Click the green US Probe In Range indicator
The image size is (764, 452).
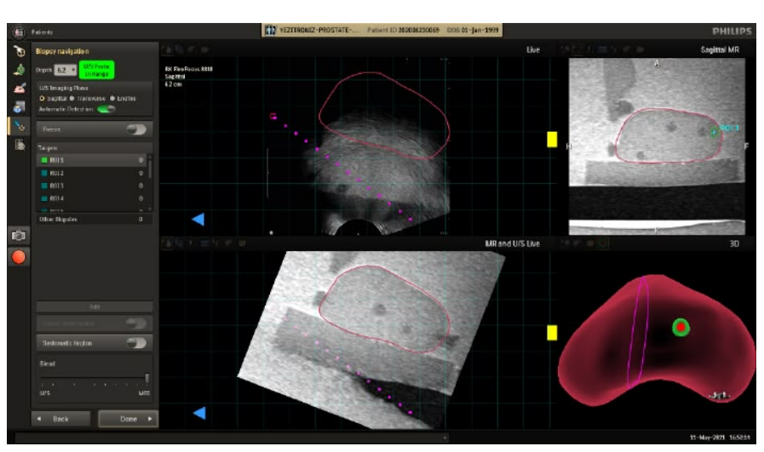(96, 70)
